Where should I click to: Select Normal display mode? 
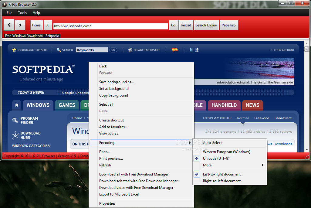point(243,118)
